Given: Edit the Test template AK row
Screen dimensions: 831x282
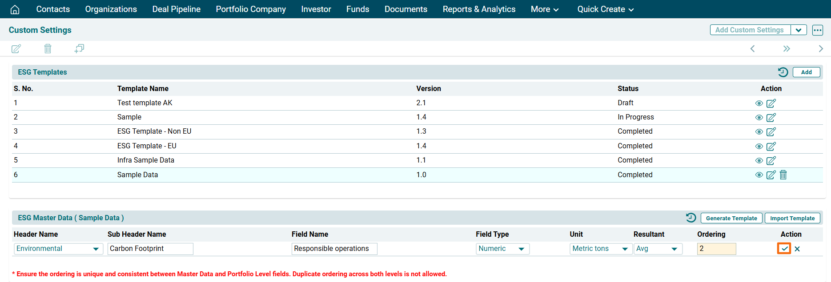Looking at the screenshot, I should click(x=771, y=103).
